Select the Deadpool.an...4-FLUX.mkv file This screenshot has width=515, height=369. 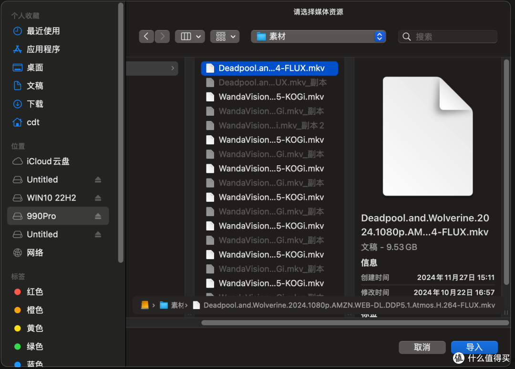(269, 68)
